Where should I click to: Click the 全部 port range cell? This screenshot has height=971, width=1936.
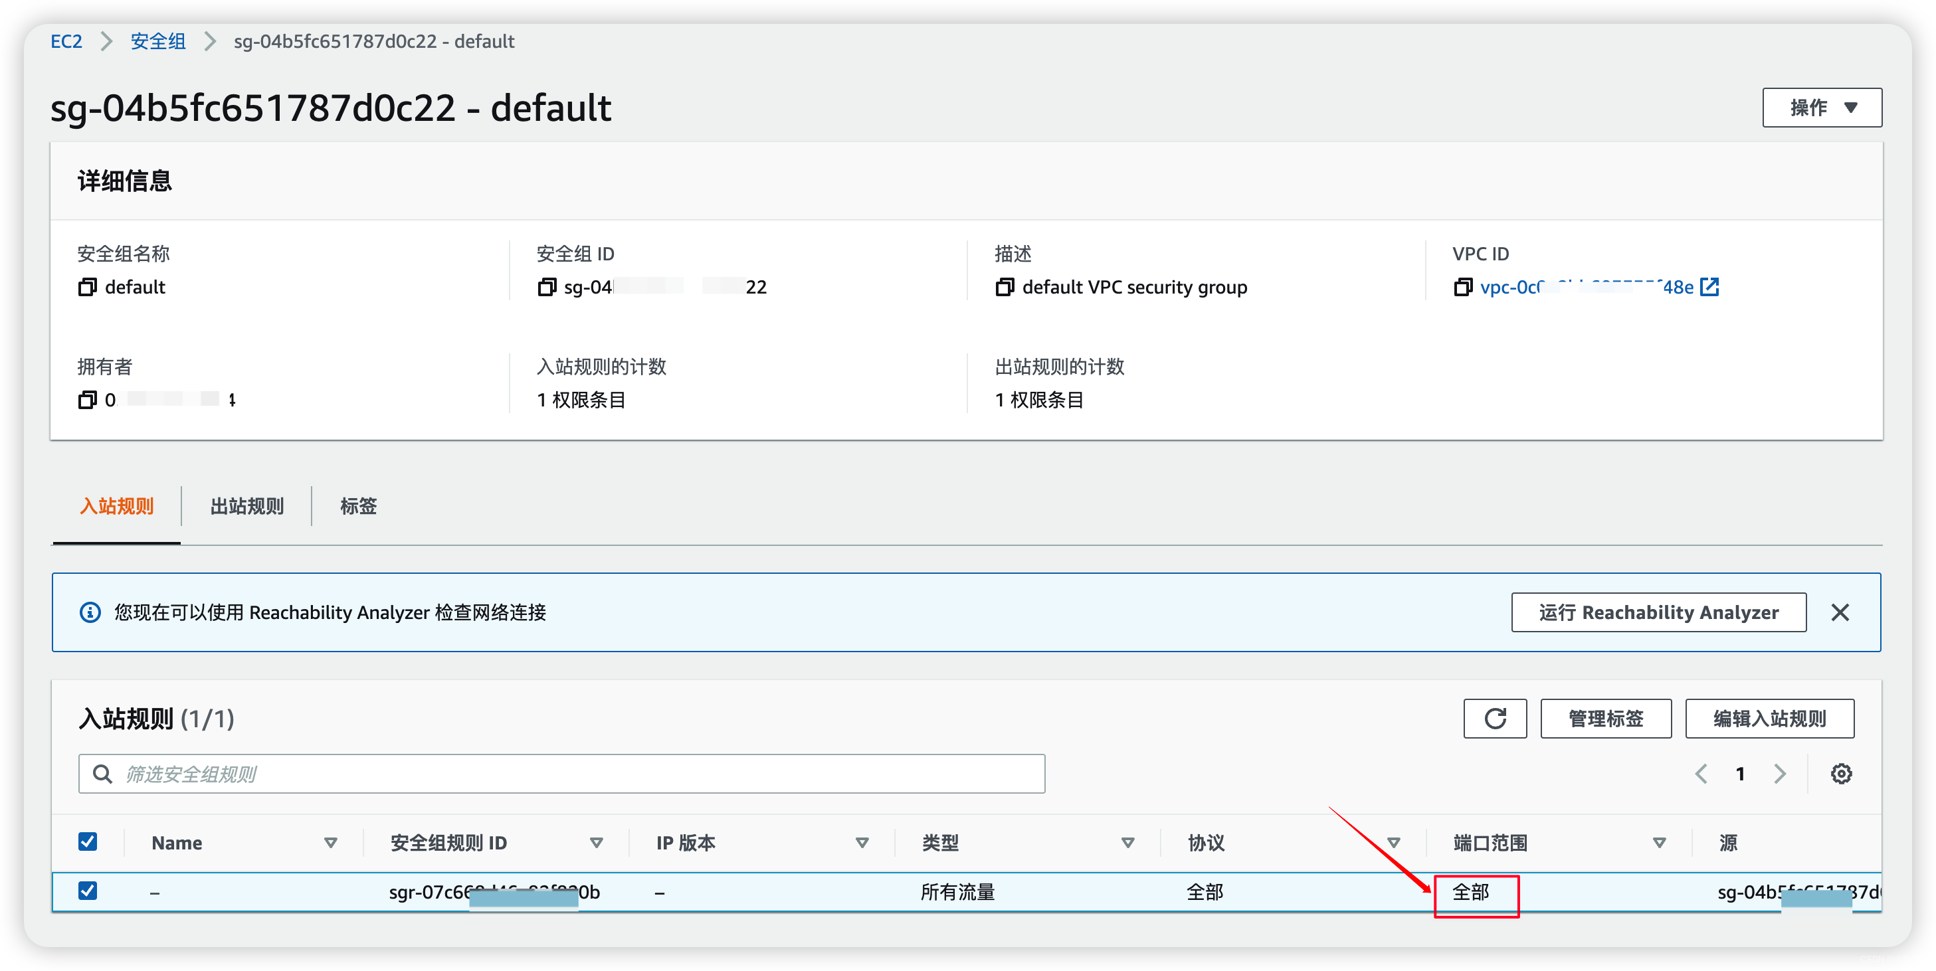coord(1471,892)
